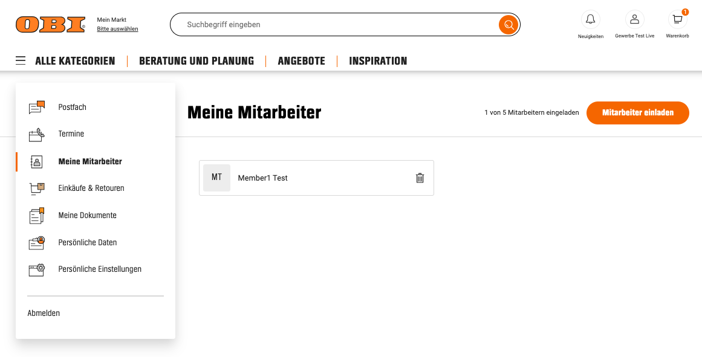Click Abmelden to log out
This screenshot has height=357, width=702.
(44, 314)
